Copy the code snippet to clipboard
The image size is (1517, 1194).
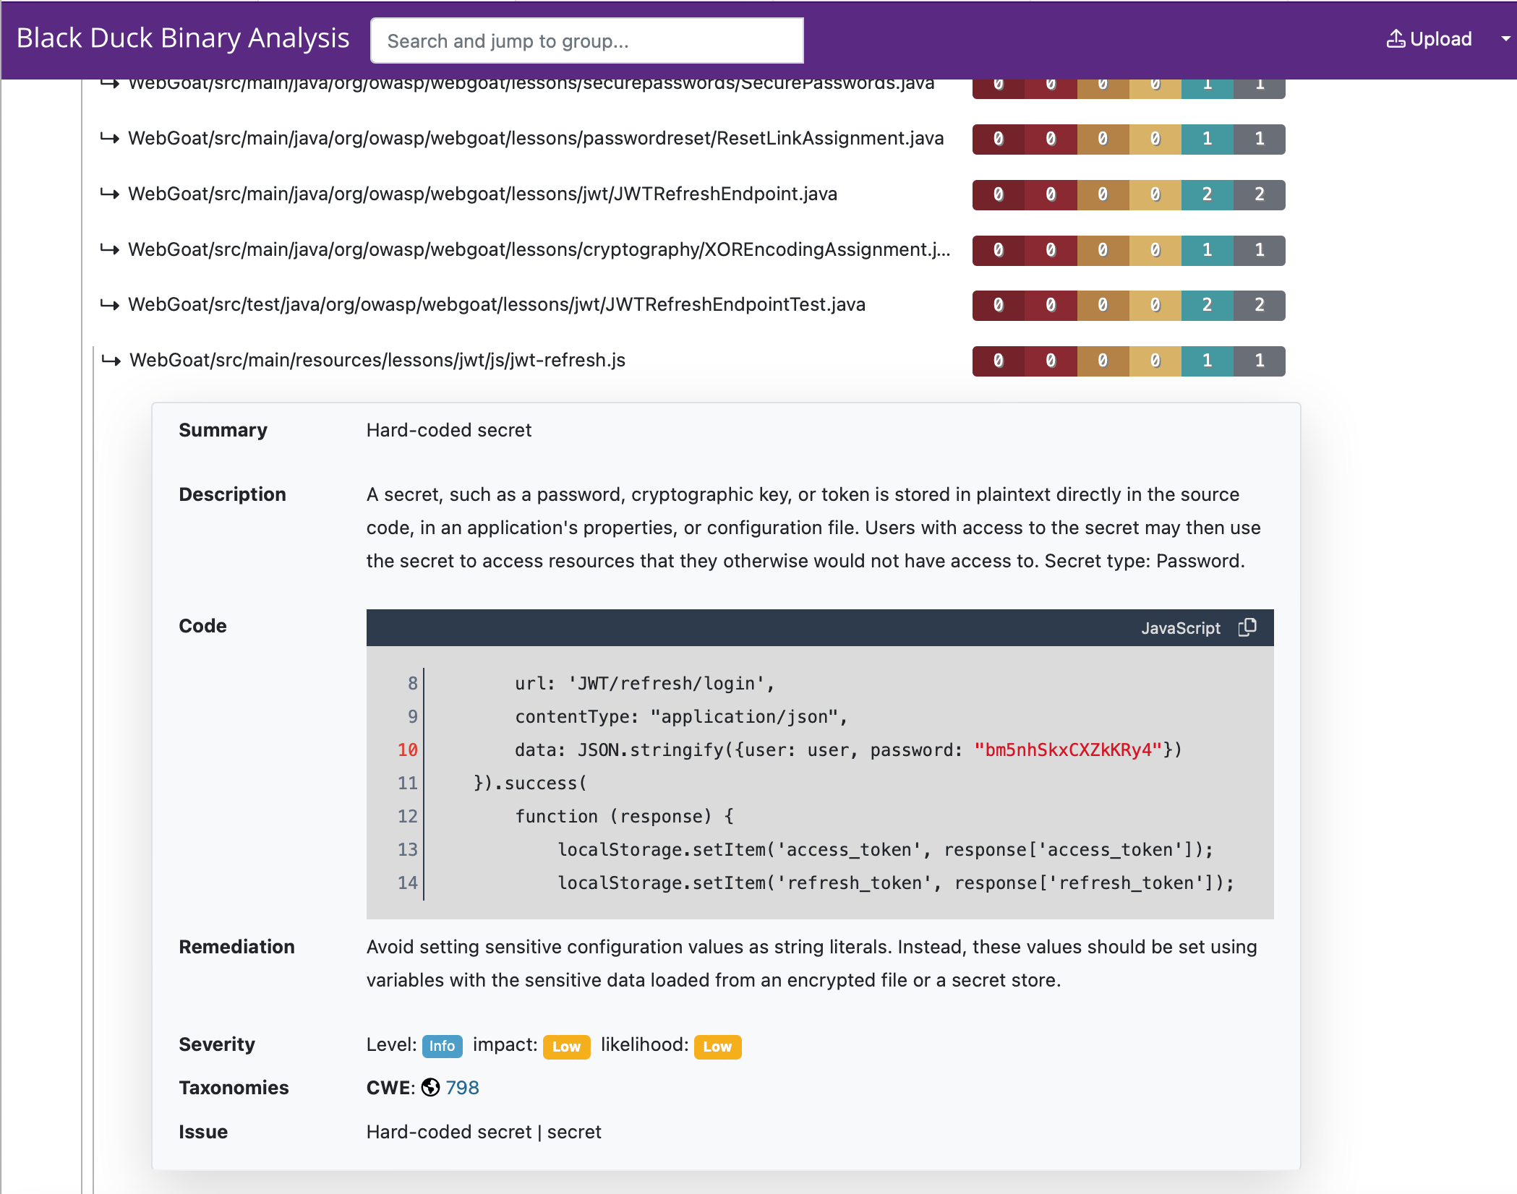[1247, 627]
